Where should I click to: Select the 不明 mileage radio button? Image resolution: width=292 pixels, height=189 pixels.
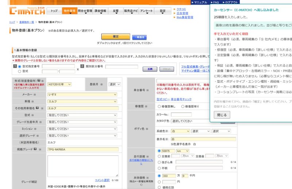(159, 168)
